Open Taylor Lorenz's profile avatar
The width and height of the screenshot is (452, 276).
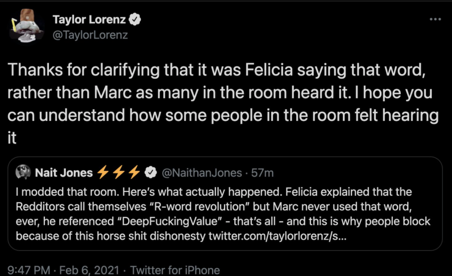click(26, 27)
